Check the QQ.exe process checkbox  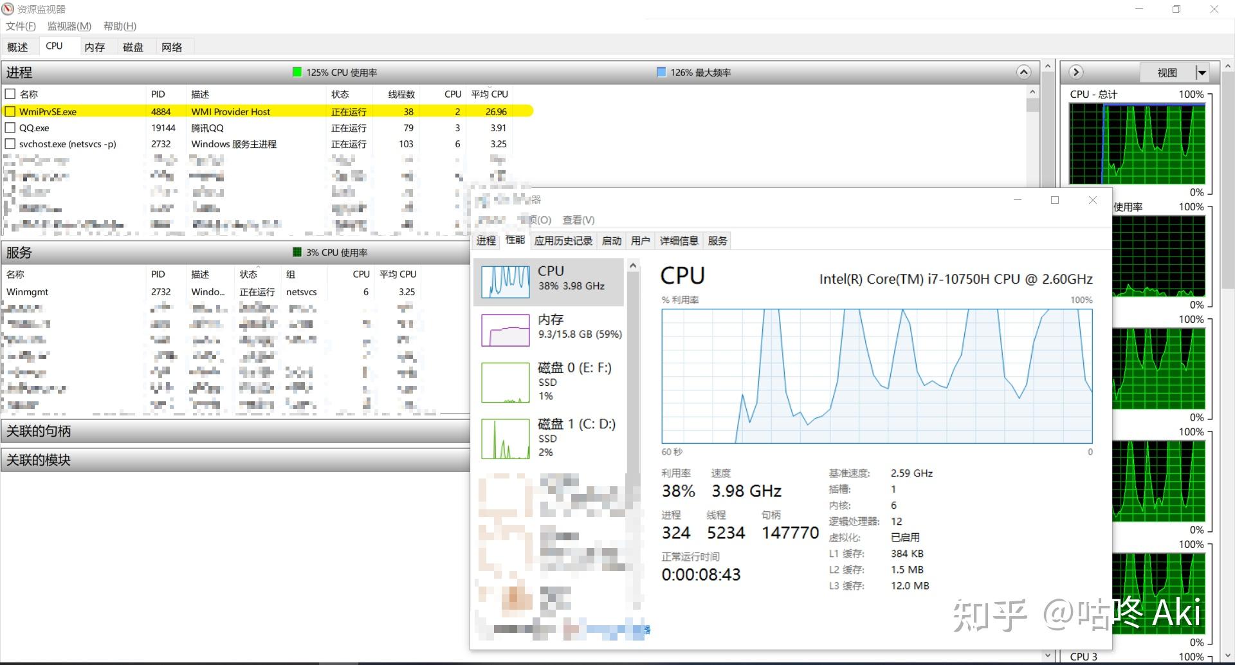tap(10, 127)
